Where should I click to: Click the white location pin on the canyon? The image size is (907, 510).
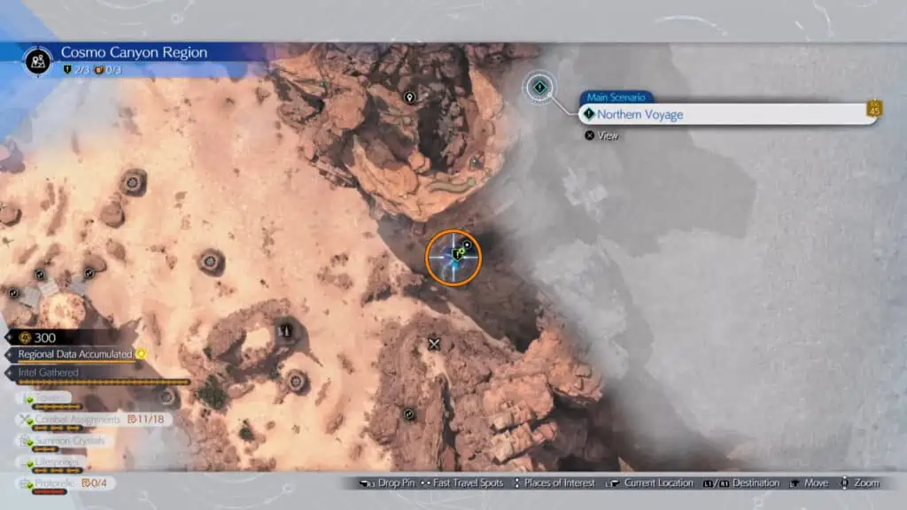pos(409,97)
